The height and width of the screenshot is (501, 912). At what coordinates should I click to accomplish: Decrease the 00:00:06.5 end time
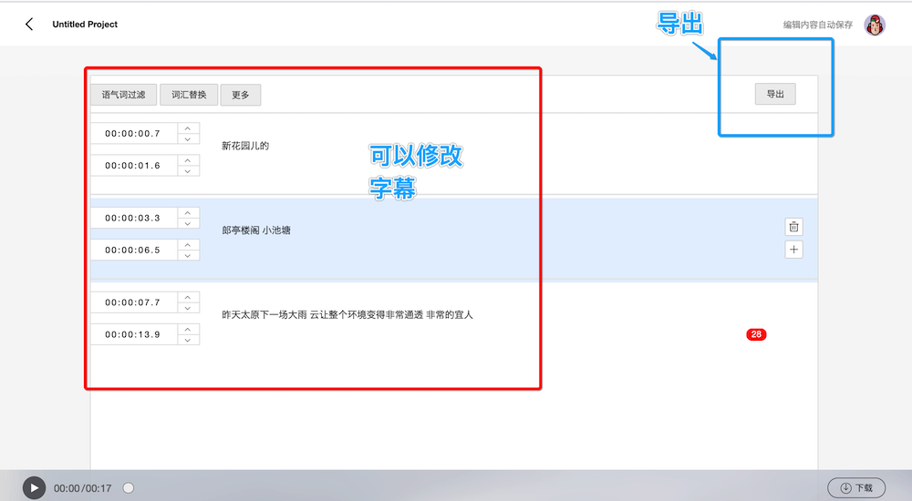coord(187,255)
